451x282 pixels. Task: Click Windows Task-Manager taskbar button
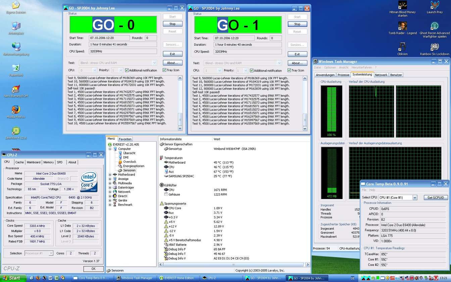pyautogui.click(x=134, y=278)
